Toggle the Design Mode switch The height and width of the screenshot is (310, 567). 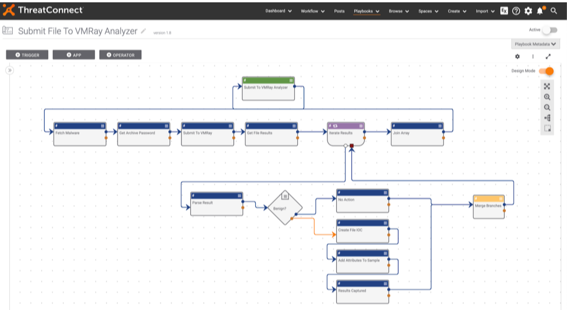coord(547,71)
